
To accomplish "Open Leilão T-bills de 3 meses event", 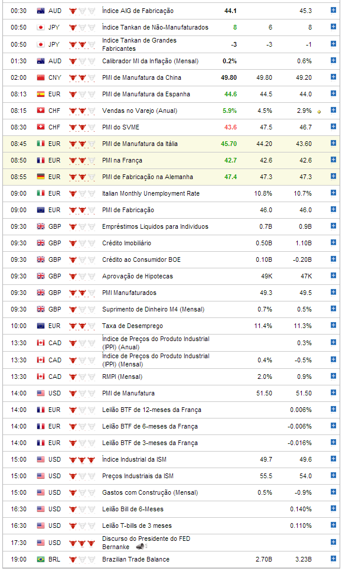I will [x=137, y=526].
